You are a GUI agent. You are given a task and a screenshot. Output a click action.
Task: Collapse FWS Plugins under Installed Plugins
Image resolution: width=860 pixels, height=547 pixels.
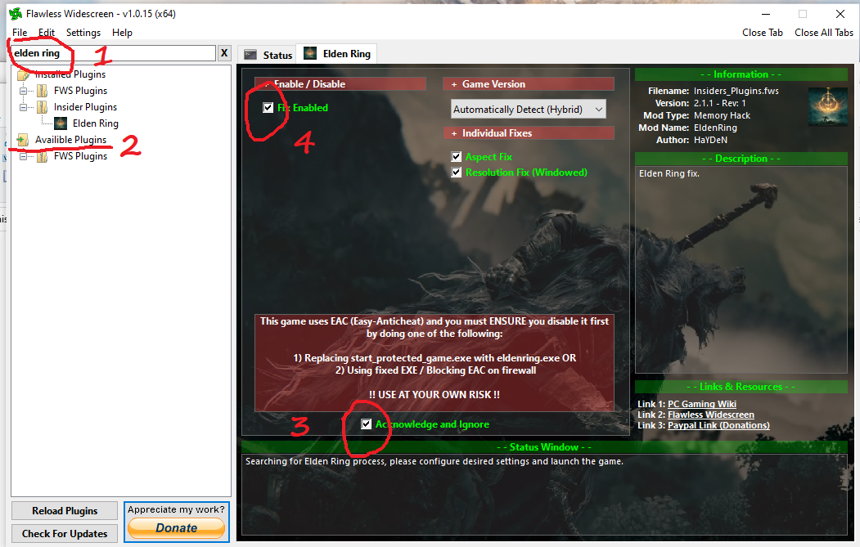(x=24, y=91)
